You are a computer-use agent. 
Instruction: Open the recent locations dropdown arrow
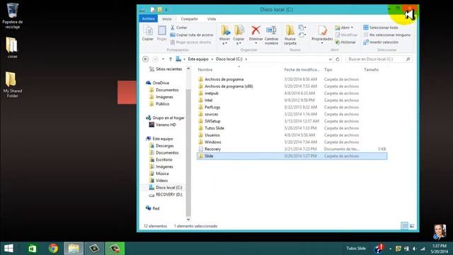point(164,59)
